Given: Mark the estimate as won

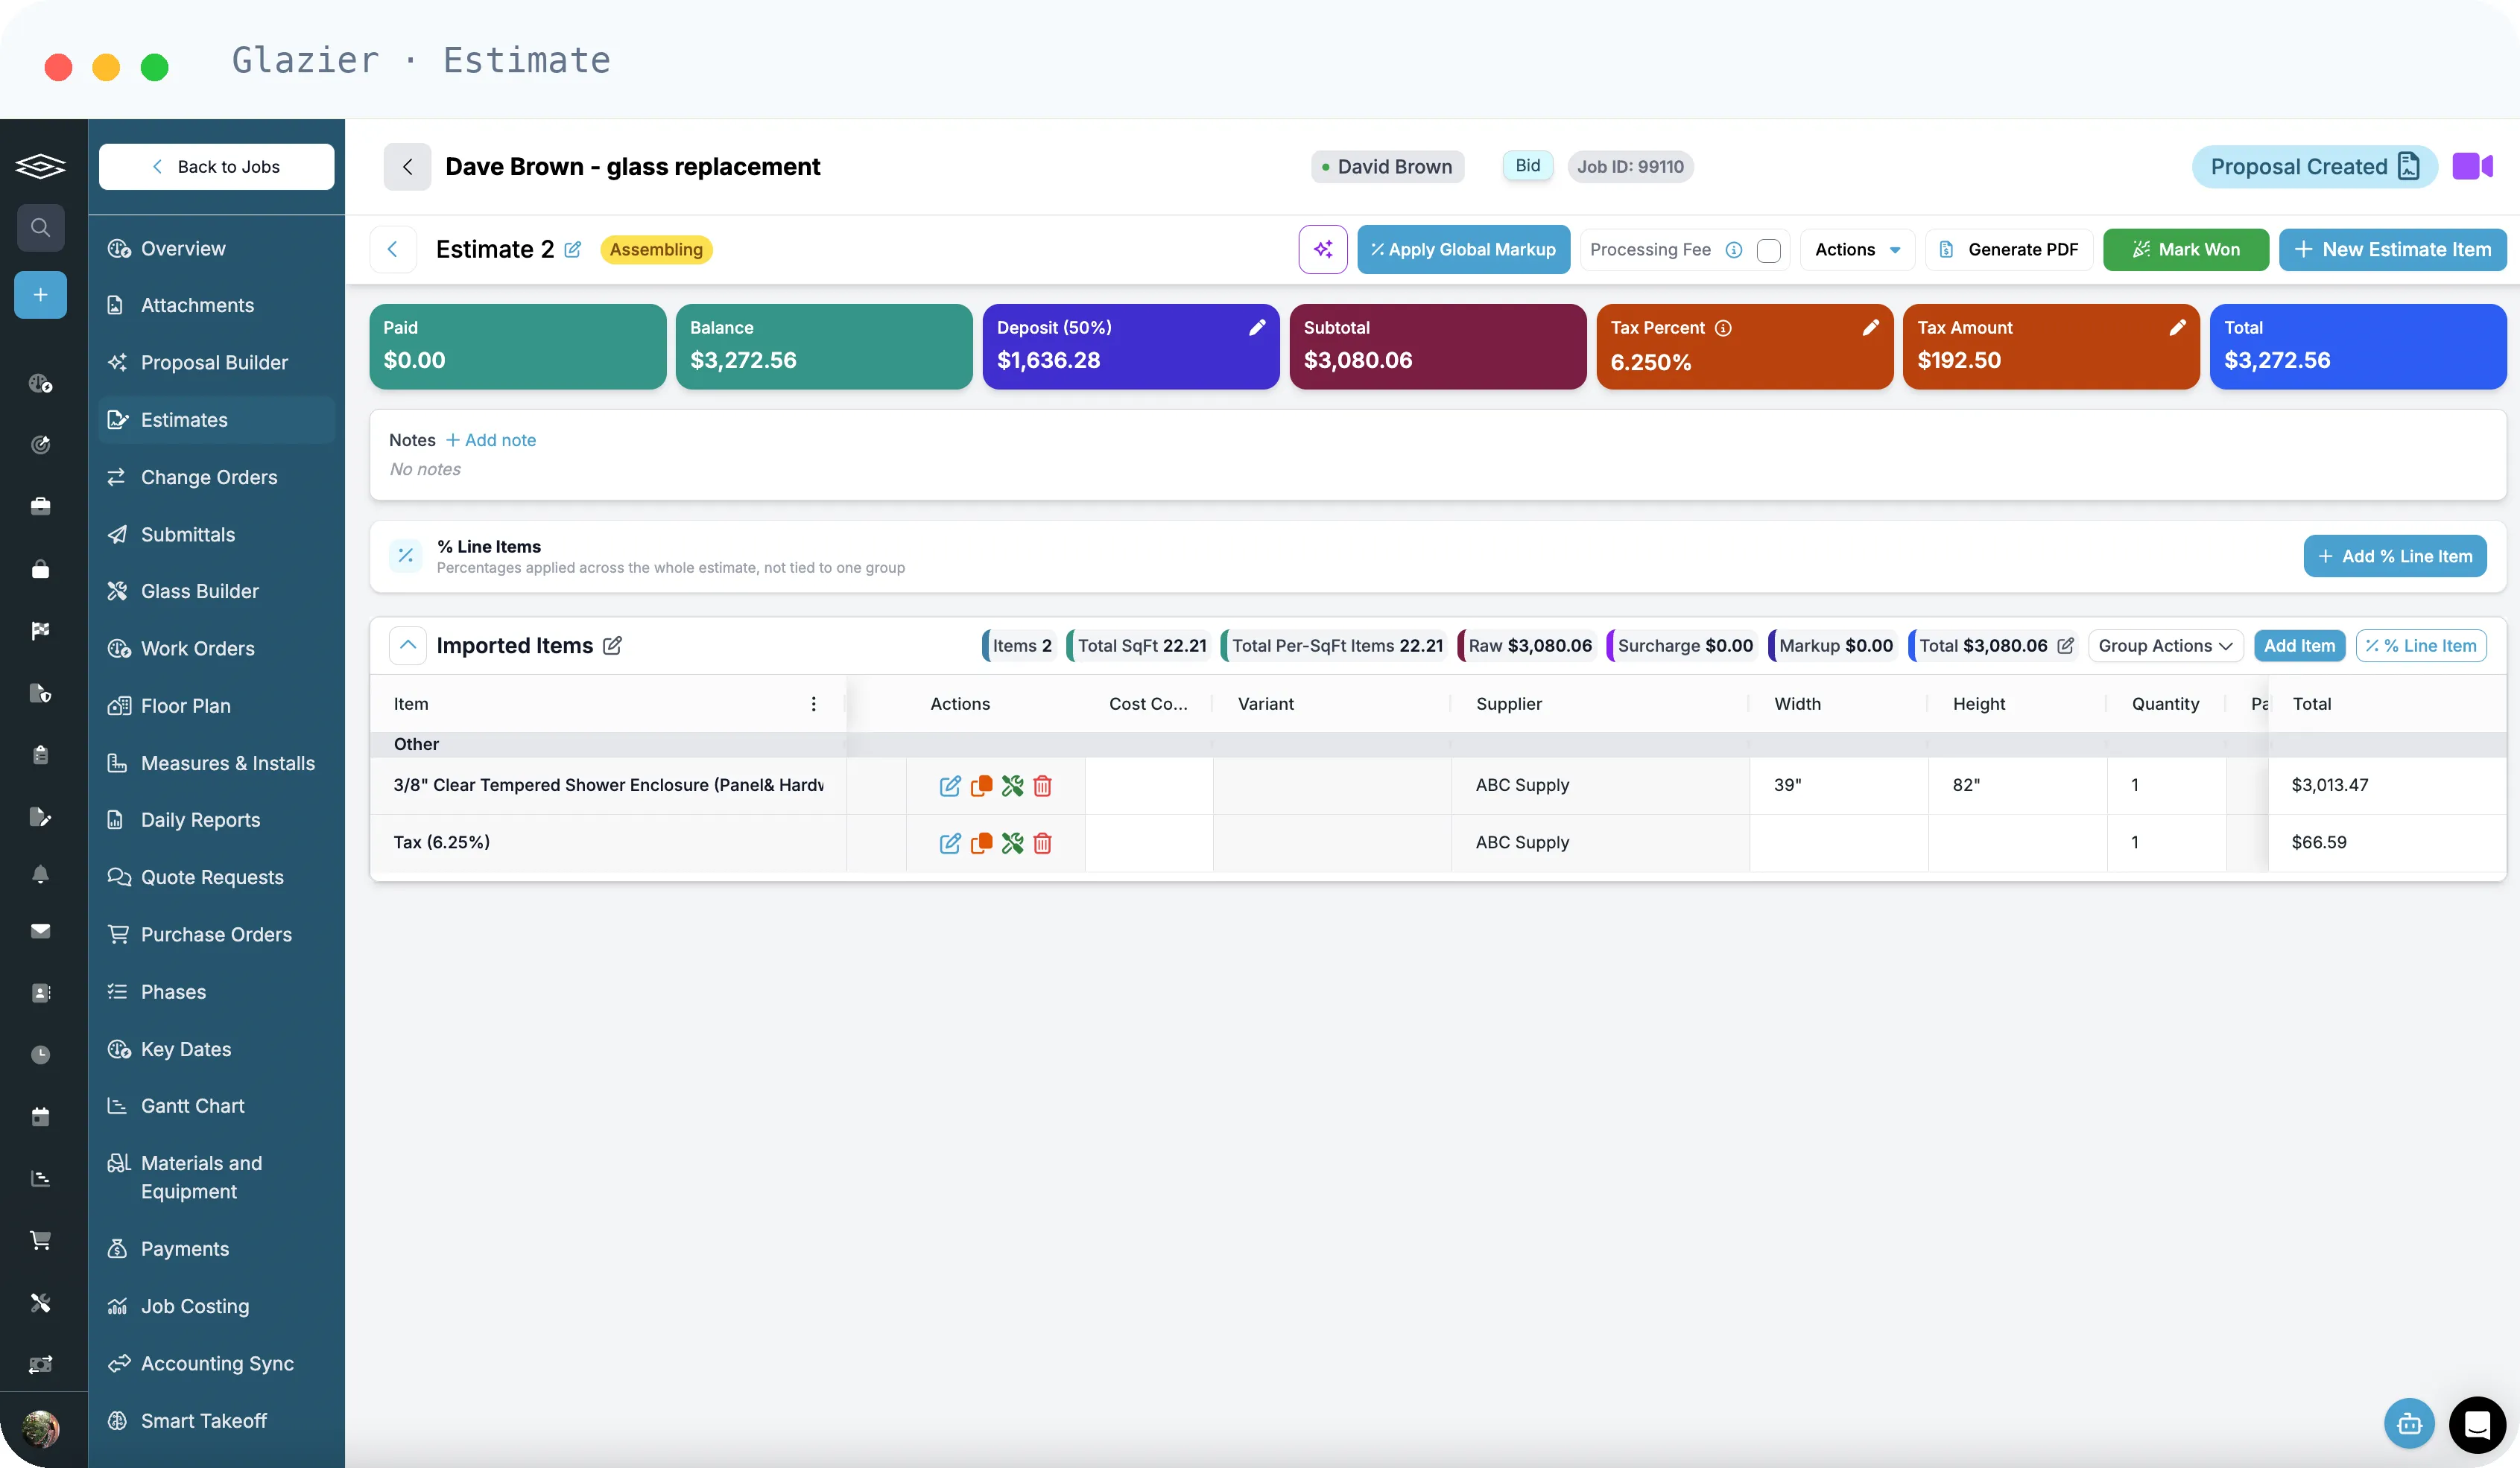Looking at the screenshot, I should (x=2186, y=250).
